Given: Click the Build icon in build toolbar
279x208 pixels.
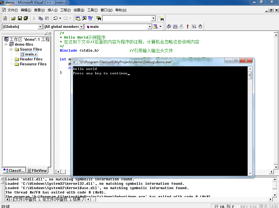Looking at the screenshot, I should 175,27.
